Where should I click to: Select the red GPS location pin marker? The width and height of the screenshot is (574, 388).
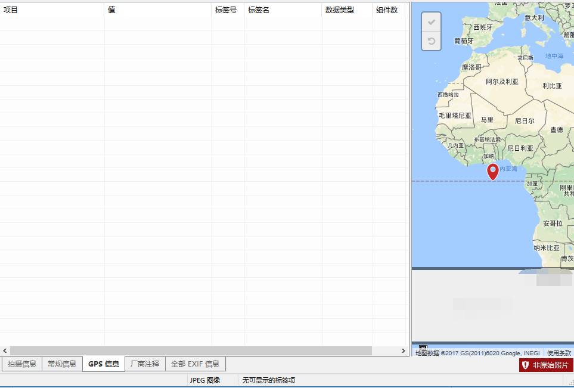(x=492, y=172)
